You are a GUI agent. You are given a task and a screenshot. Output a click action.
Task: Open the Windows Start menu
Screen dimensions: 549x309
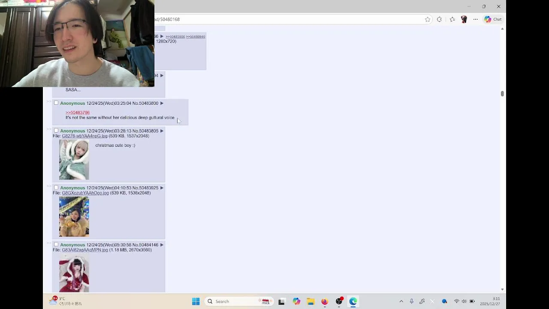tap(196, 301)
